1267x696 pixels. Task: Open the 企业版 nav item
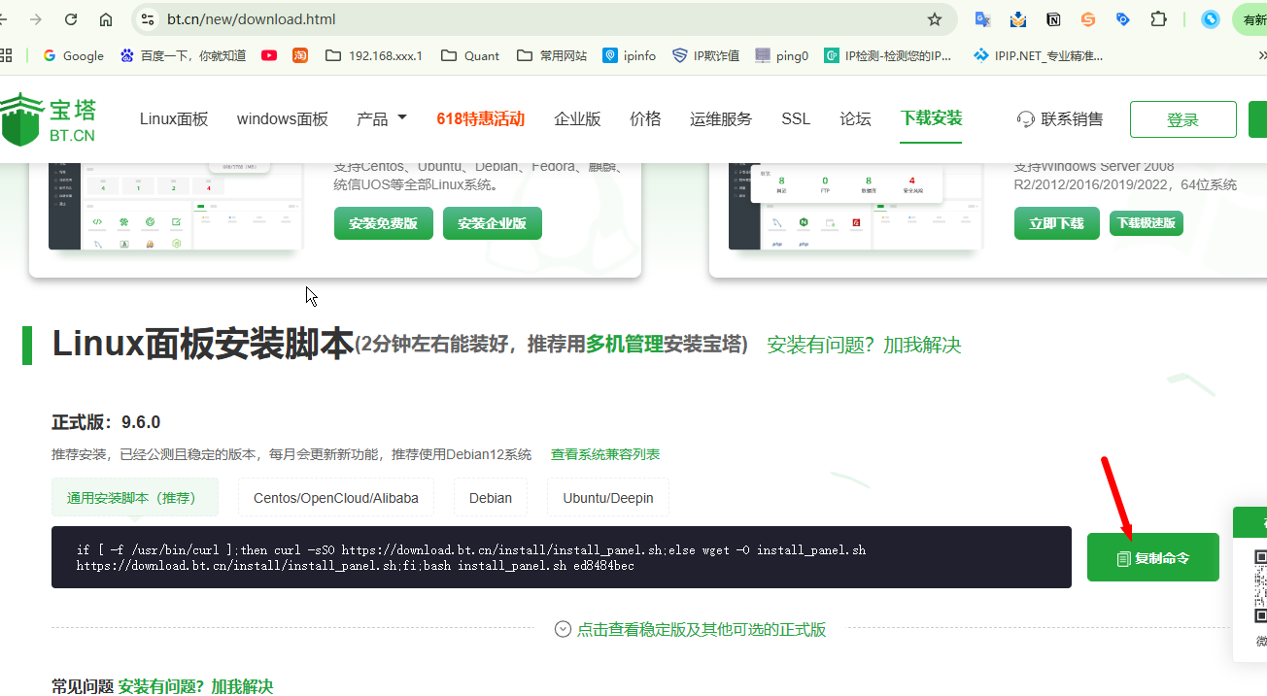(578, 119)
